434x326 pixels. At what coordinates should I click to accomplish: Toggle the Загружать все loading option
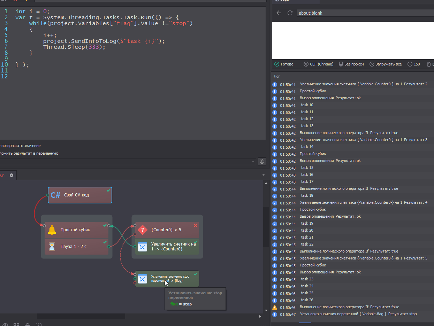[386, 64]
